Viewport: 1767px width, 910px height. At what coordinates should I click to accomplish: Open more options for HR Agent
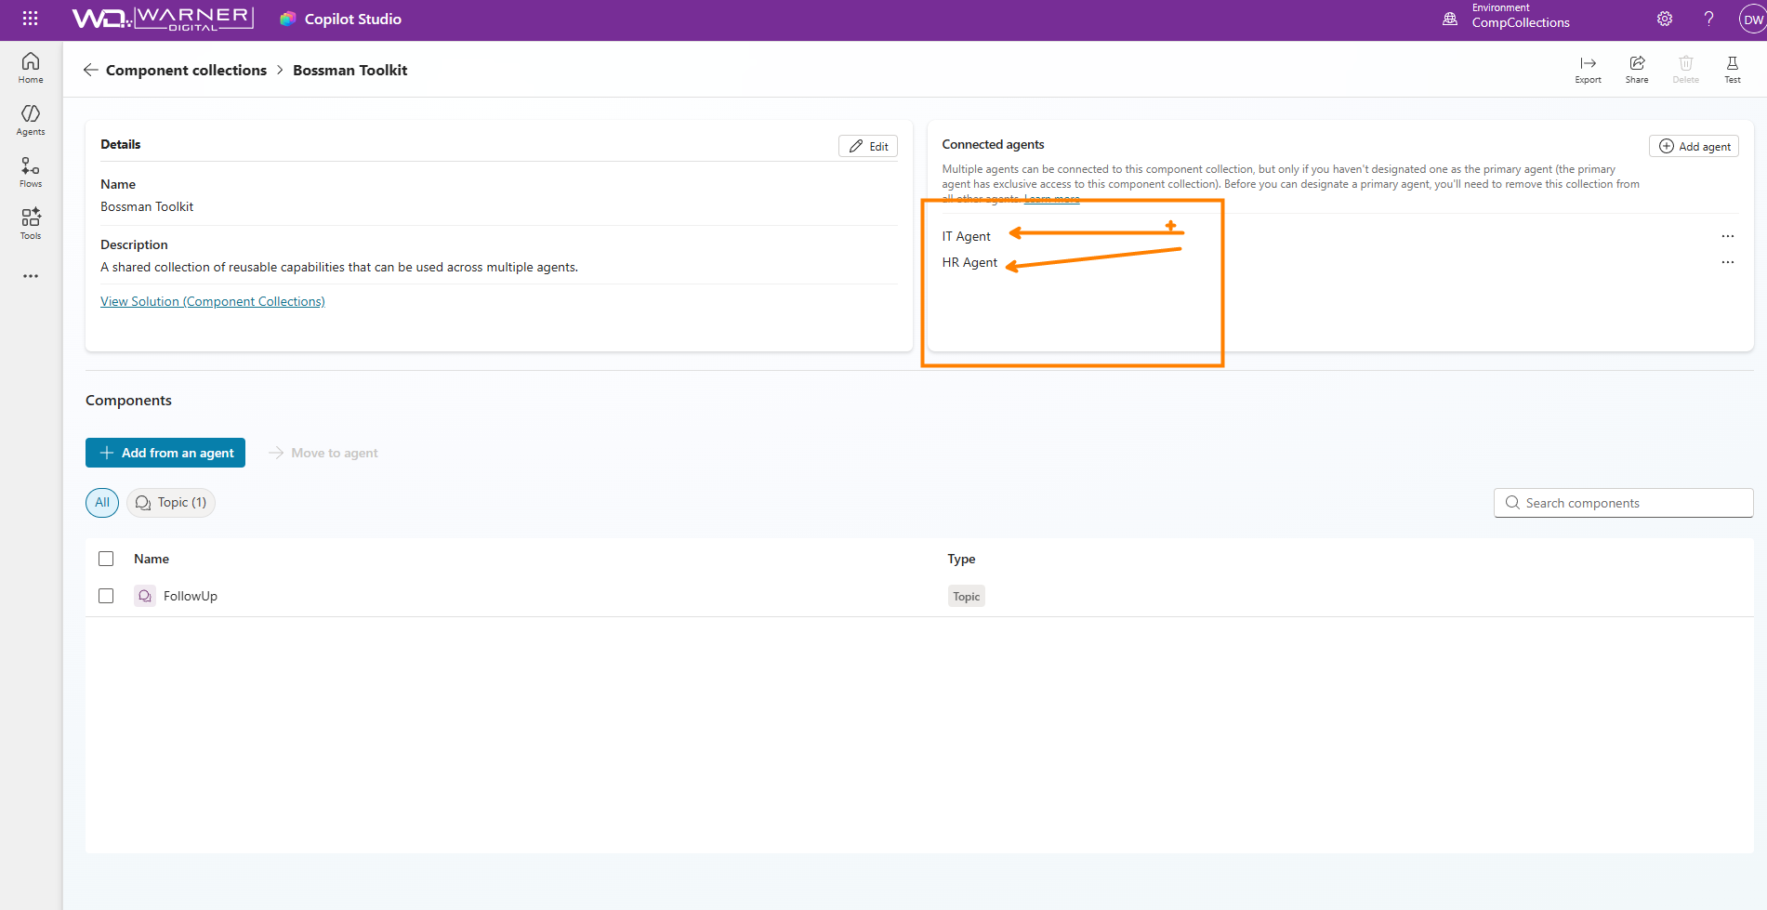pyautogui.click(x=1727, y=262)
